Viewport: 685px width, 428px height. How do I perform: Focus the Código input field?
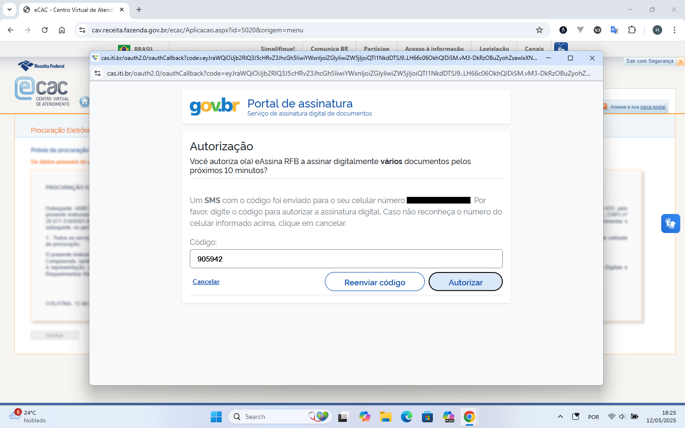coord(346,259)
